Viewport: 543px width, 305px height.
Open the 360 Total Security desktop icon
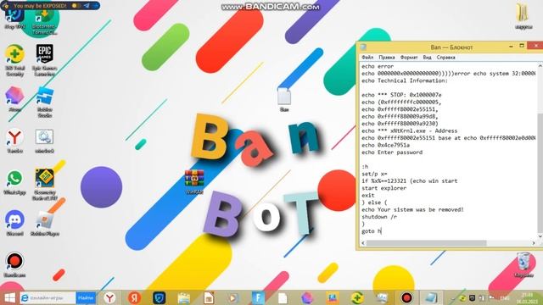point(14,59)
